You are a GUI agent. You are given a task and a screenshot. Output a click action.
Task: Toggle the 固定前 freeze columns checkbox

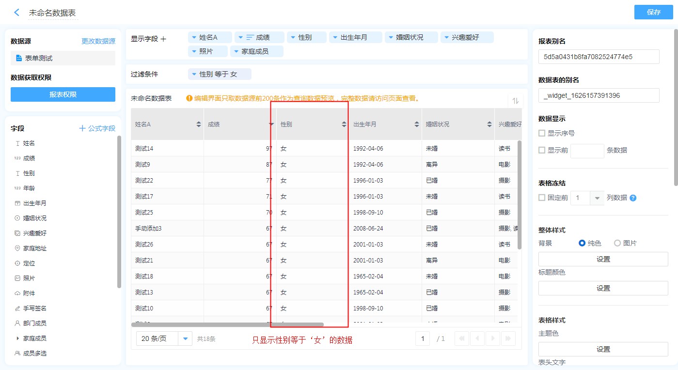(x=542, y=198)
